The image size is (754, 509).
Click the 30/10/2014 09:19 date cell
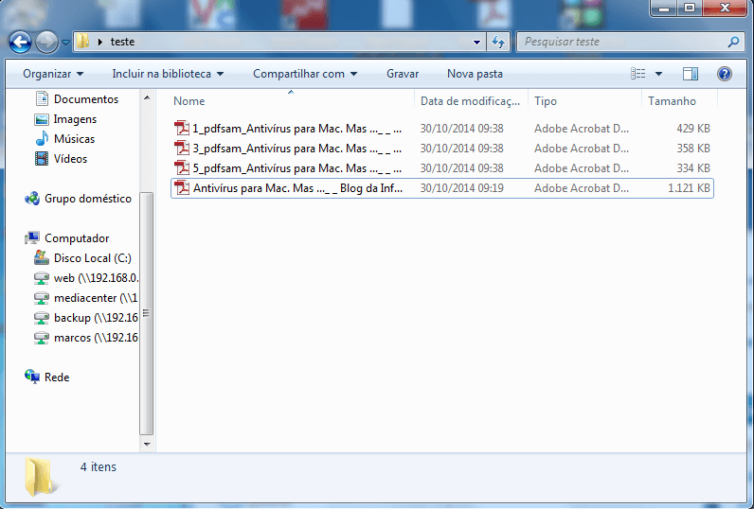461,188
